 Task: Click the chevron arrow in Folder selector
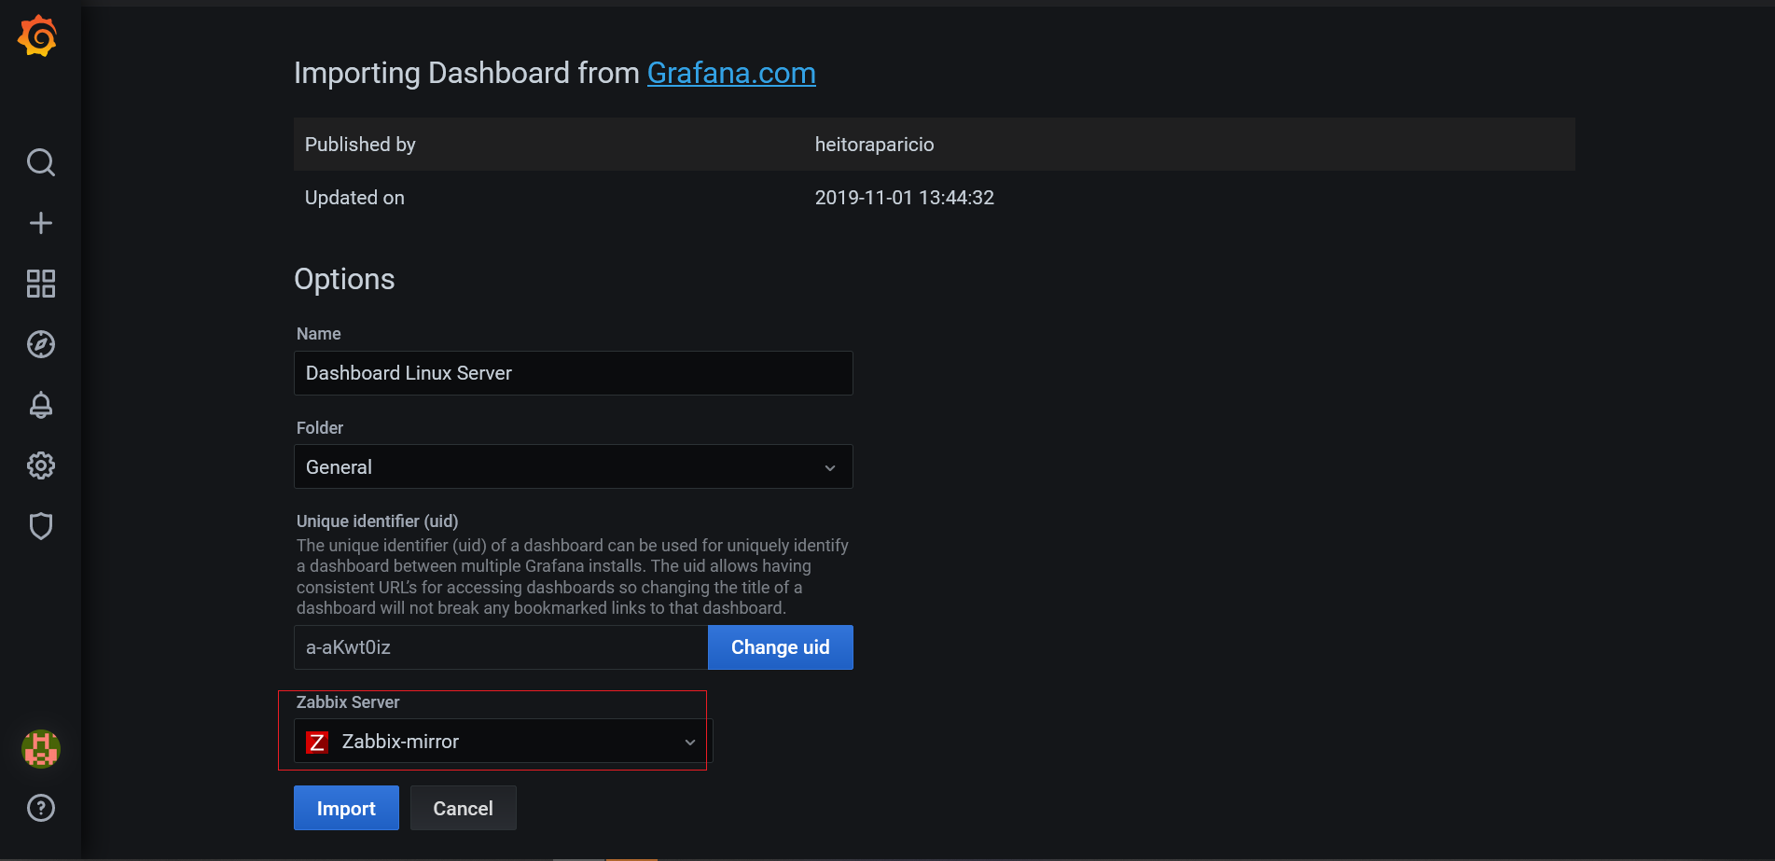pyautogui.click(x=829, y=467)
